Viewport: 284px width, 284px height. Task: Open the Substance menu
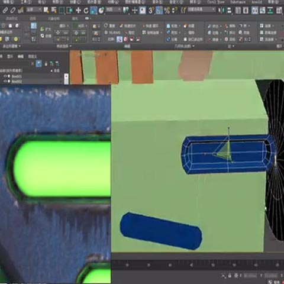tap(238, 2)
